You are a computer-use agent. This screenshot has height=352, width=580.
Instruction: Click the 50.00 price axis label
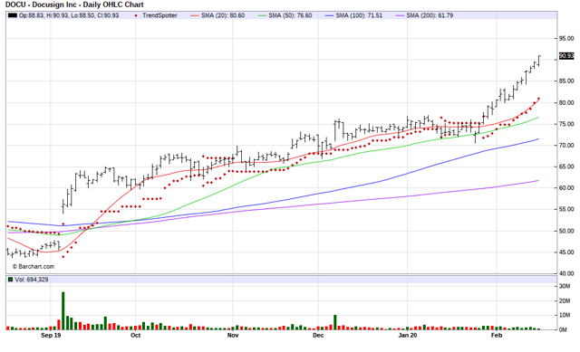(566, 231)
